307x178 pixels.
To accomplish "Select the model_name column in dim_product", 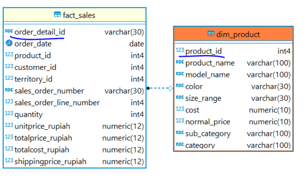I will pyautogui.click(x=234, y=75).
